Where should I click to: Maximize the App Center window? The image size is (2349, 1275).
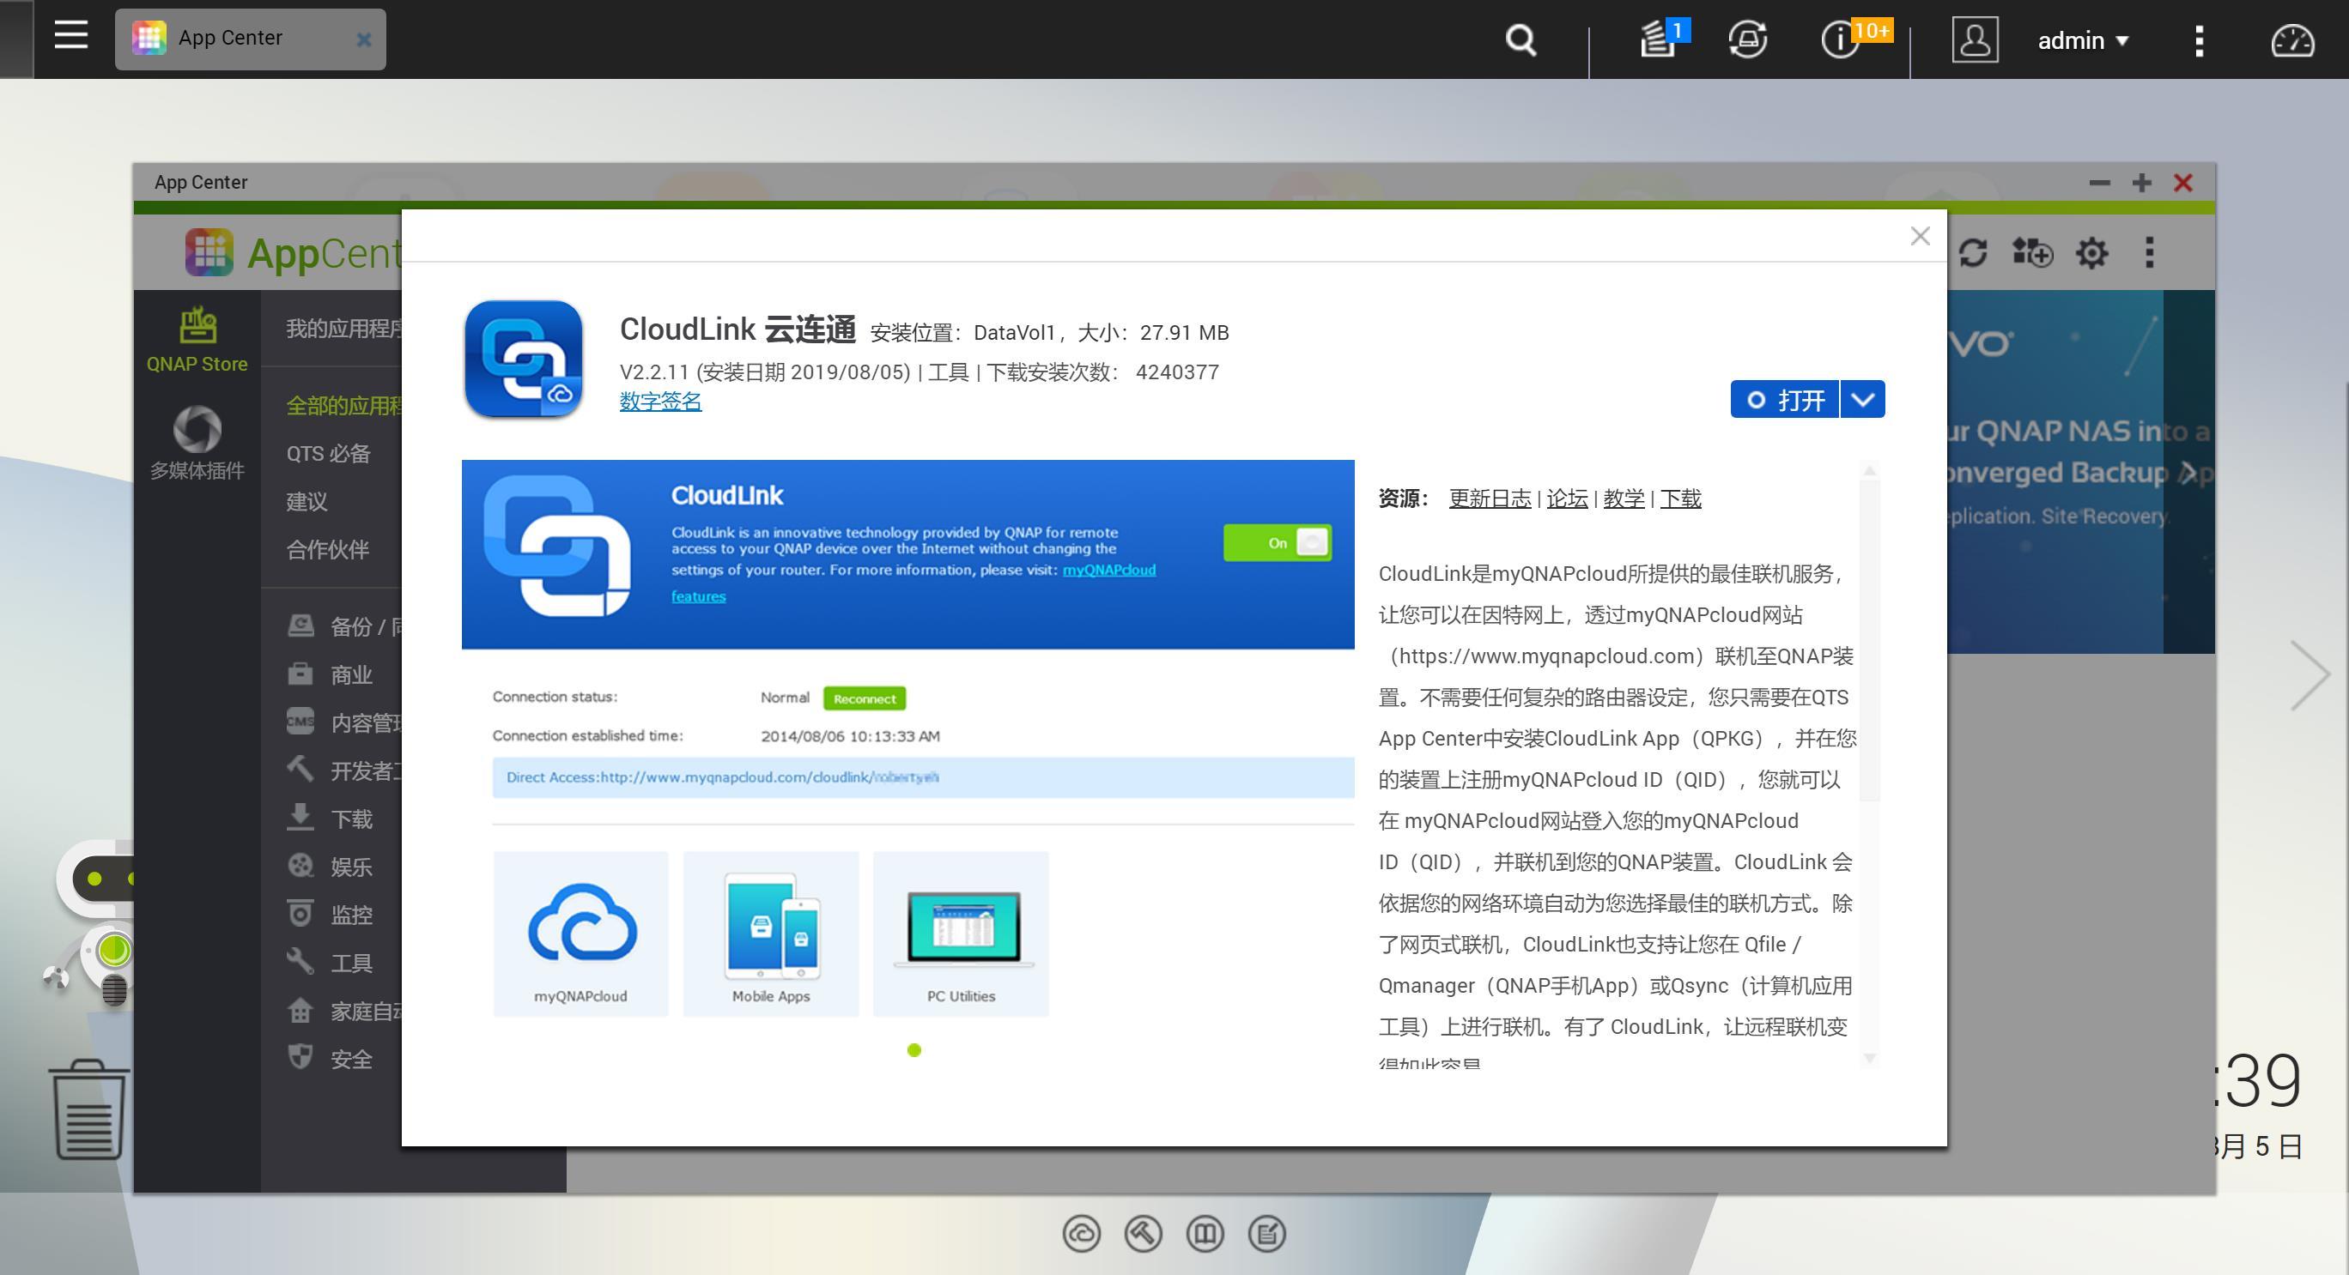[2141, 183]
